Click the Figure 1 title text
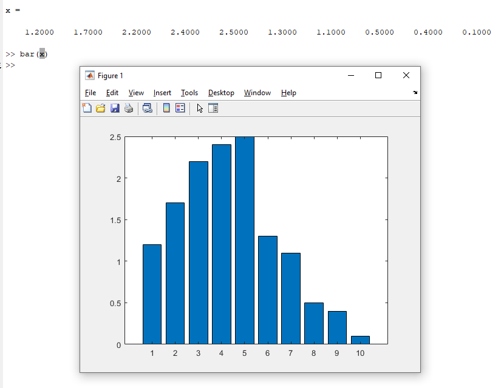This screenshot has height=388, width=501. coord(111,76)
